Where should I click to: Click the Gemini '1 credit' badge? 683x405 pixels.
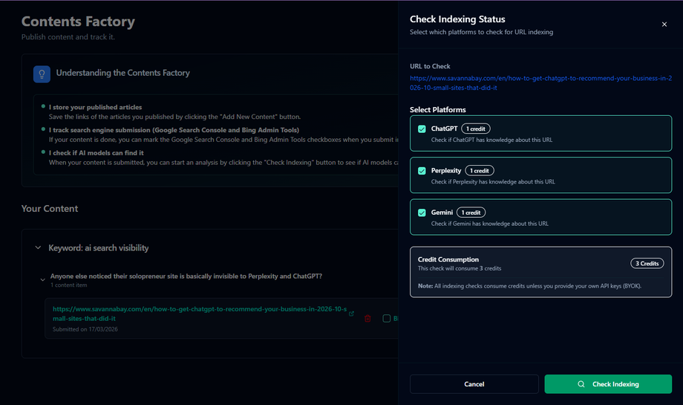click(471, 213)
